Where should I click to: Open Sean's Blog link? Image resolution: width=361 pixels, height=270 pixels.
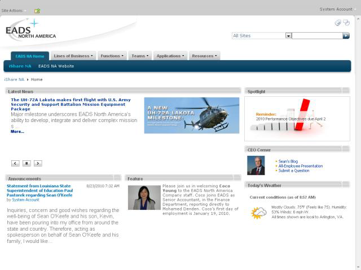(x=288, y=161)
